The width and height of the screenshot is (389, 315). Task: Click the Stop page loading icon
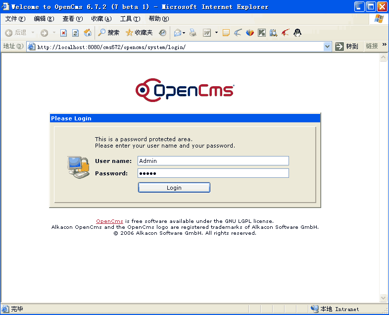tap(63, 33)
